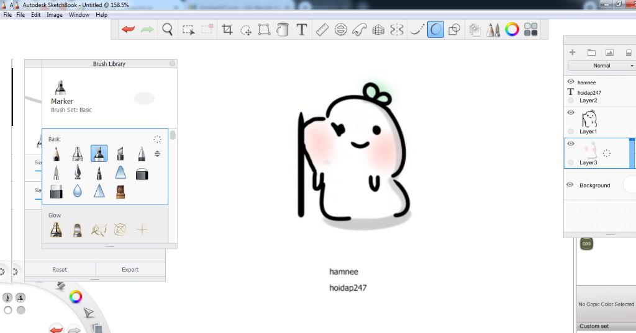
Task: Toggle the UI panels grid icon
Action: pos(530,29)
